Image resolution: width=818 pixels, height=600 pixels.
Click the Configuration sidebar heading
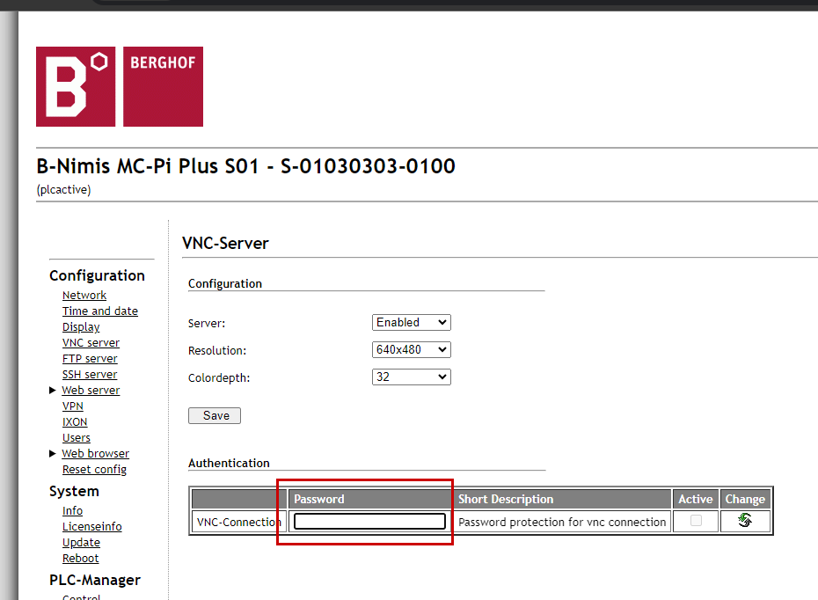(97, 275)
